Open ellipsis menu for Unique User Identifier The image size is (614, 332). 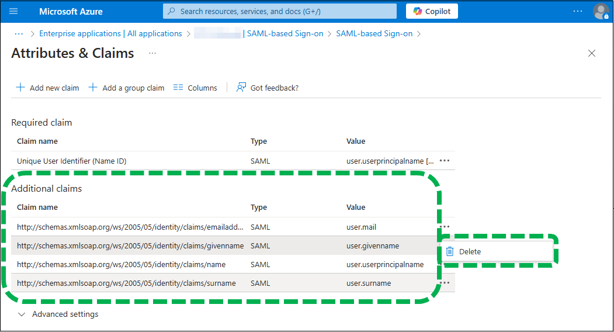[x=445, y=161]
